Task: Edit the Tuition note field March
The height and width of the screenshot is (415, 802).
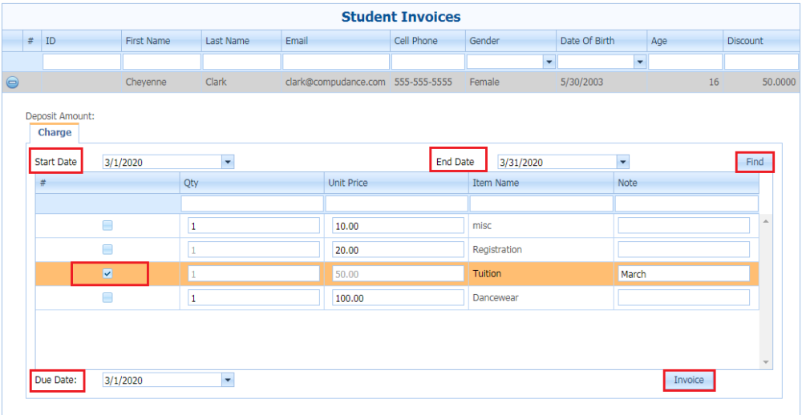Action: [684, 273]
